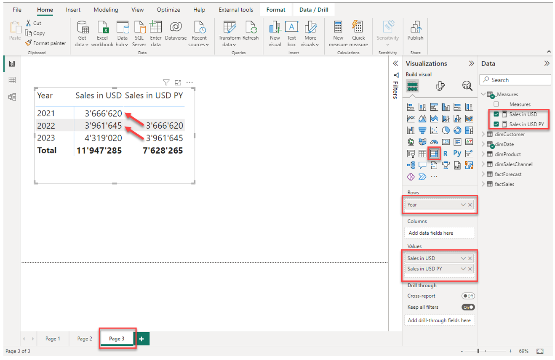Switch to Page 2 tab
This screenshot has width=555, height=360.
(85, 339)
